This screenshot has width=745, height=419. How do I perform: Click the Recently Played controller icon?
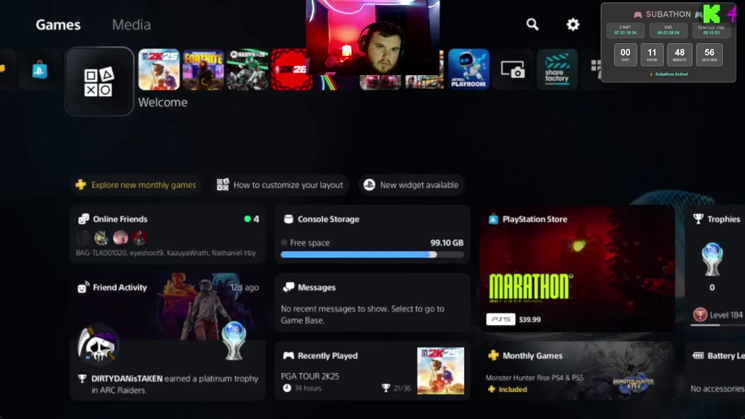click(x=288, y=356)
